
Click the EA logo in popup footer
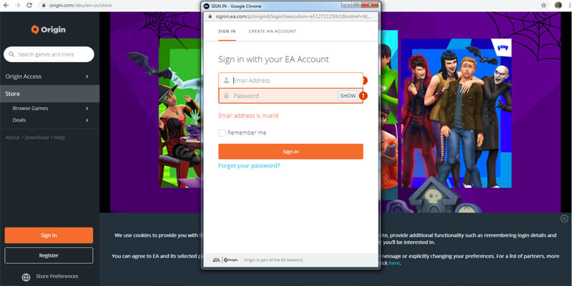click(x=217, y=260)
